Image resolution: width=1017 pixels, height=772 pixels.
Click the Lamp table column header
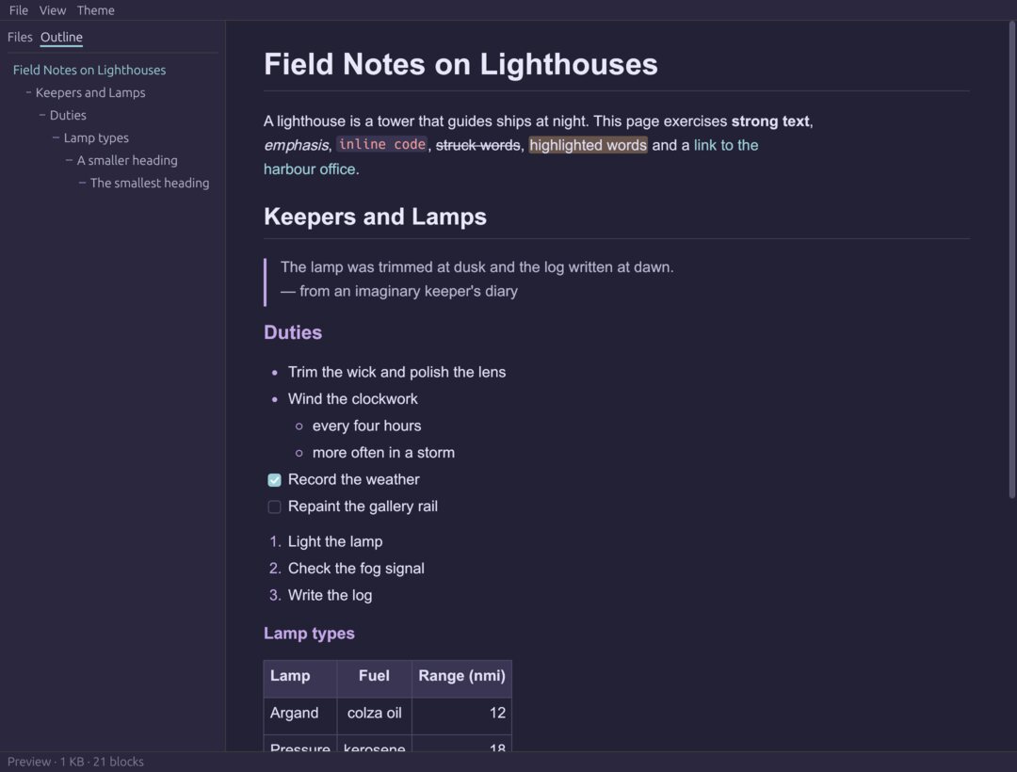coord(300,679)
